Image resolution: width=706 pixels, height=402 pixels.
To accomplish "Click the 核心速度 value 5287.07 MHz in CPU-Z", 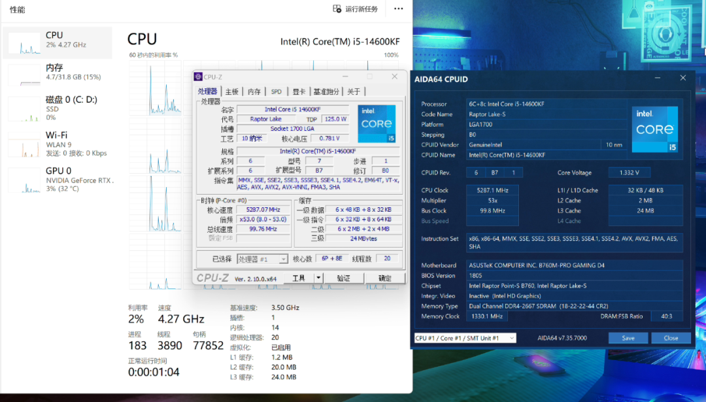I will coord(263,210).
